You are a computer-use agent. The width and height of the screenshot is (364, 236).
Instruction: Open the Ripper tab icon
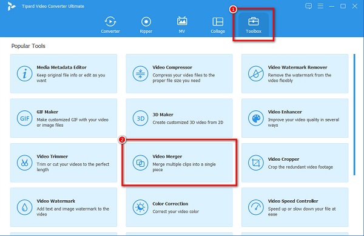(x=146, y=22)
